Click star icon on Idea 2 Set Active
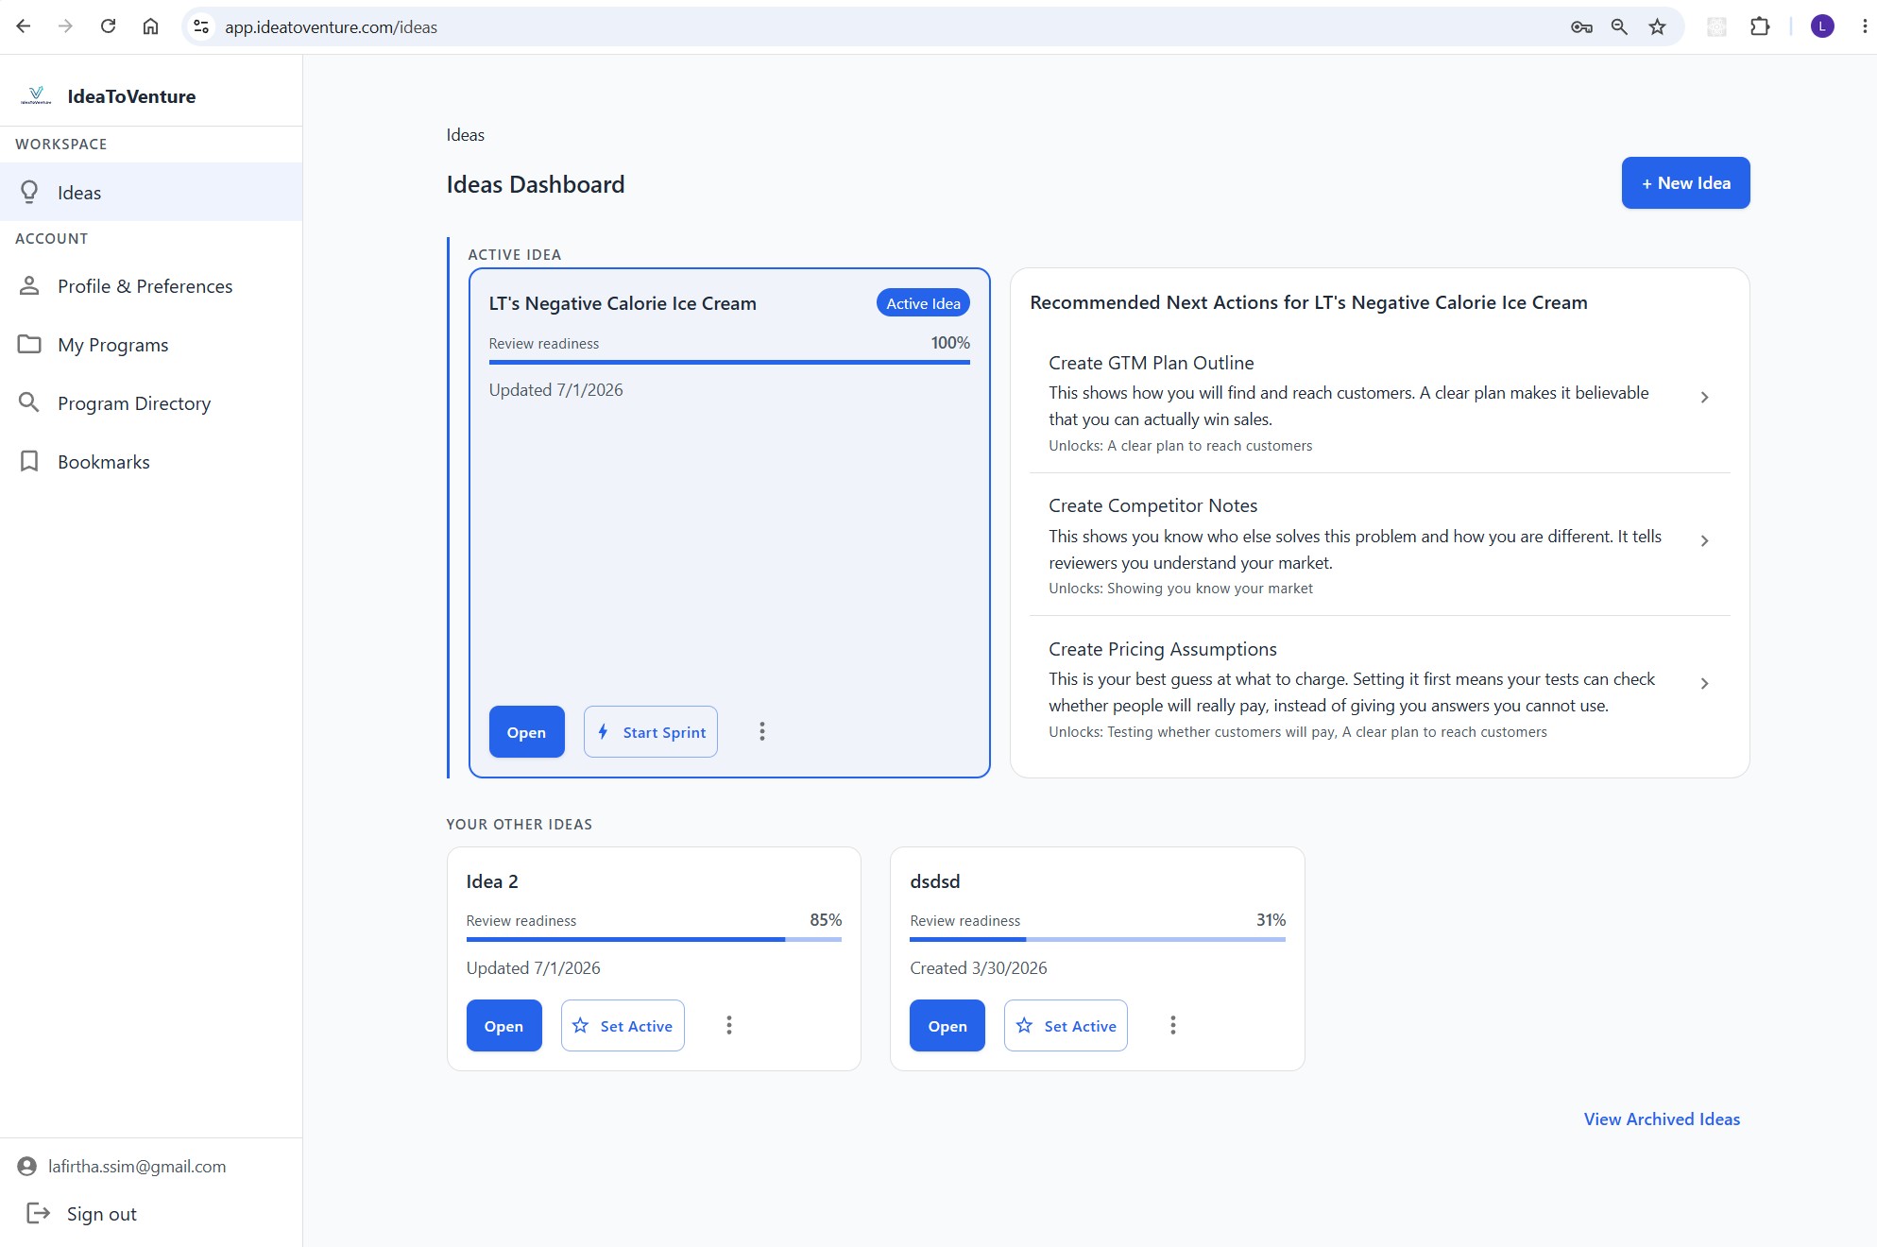This screenshot has width=1877, height=1247. 580,1025
